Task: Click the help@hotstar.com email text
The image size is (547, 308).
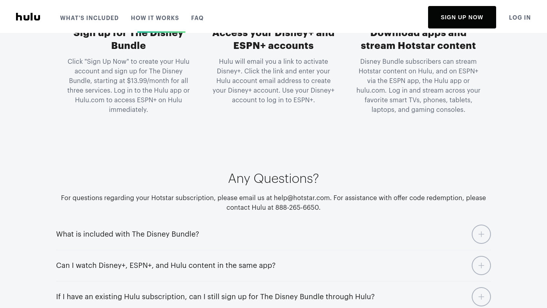Action: pos(302,198)
